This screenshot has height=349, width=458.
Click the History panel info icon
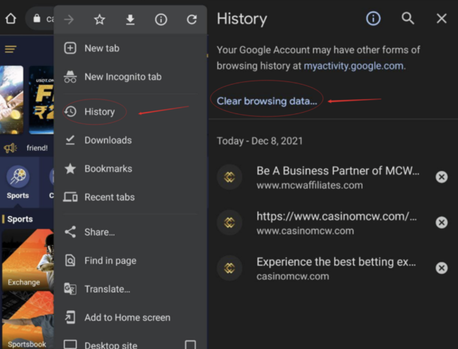[x=373, y=18]
